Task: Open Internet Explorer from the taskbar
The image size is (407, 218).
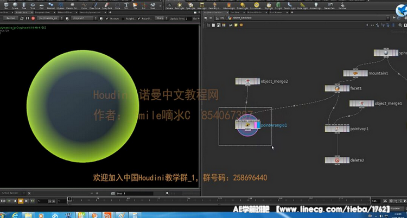Action: point(15,215)
